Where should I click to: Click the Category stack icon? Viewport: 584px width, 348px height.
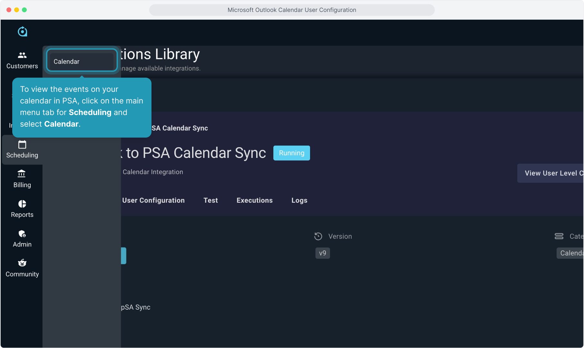559,237
